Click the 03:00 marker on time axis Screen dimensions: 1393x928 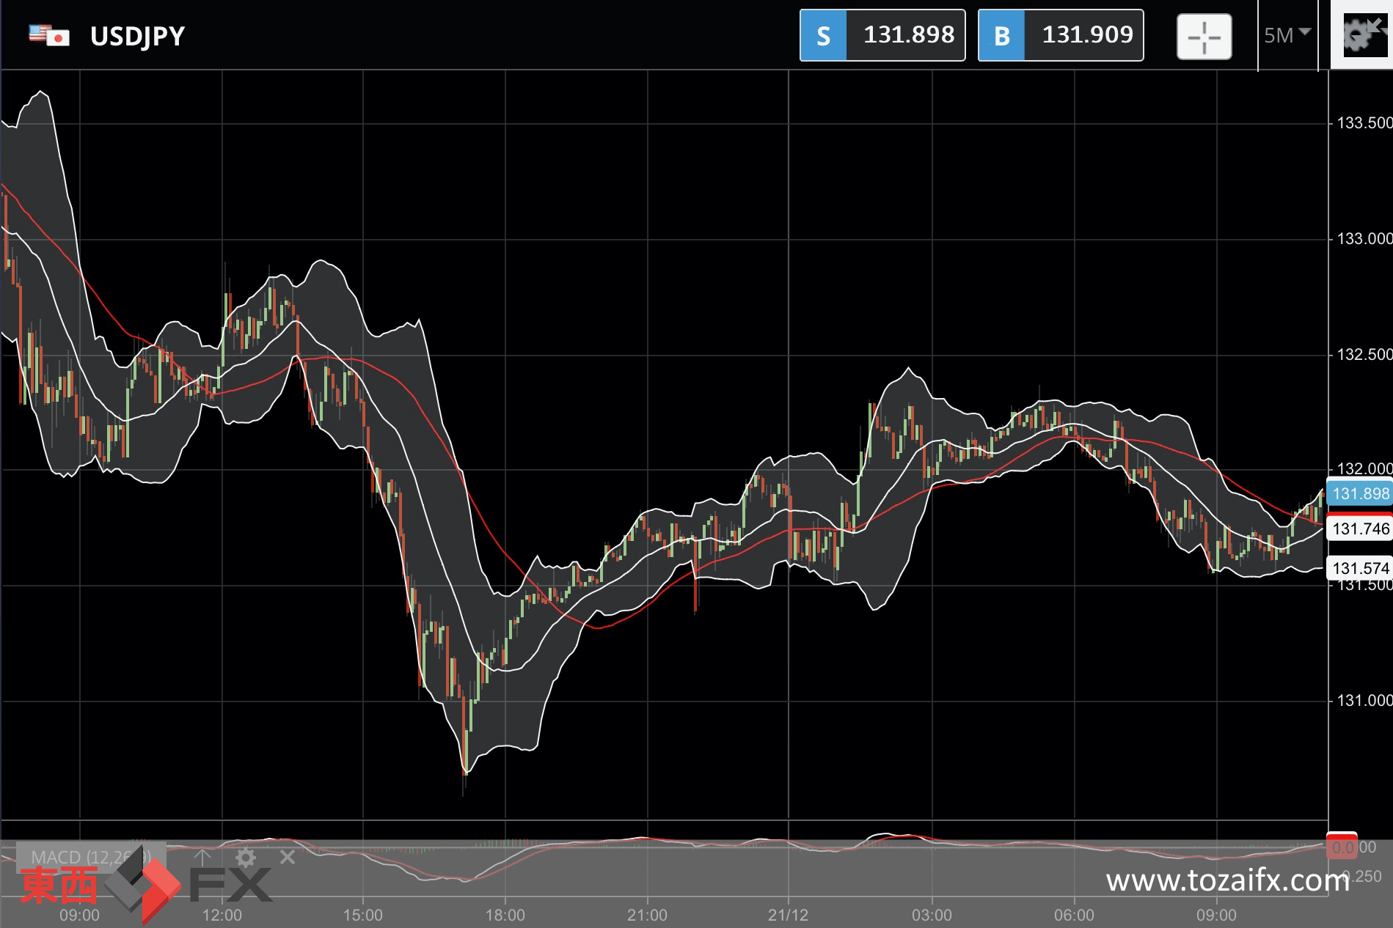pos(932,915)
